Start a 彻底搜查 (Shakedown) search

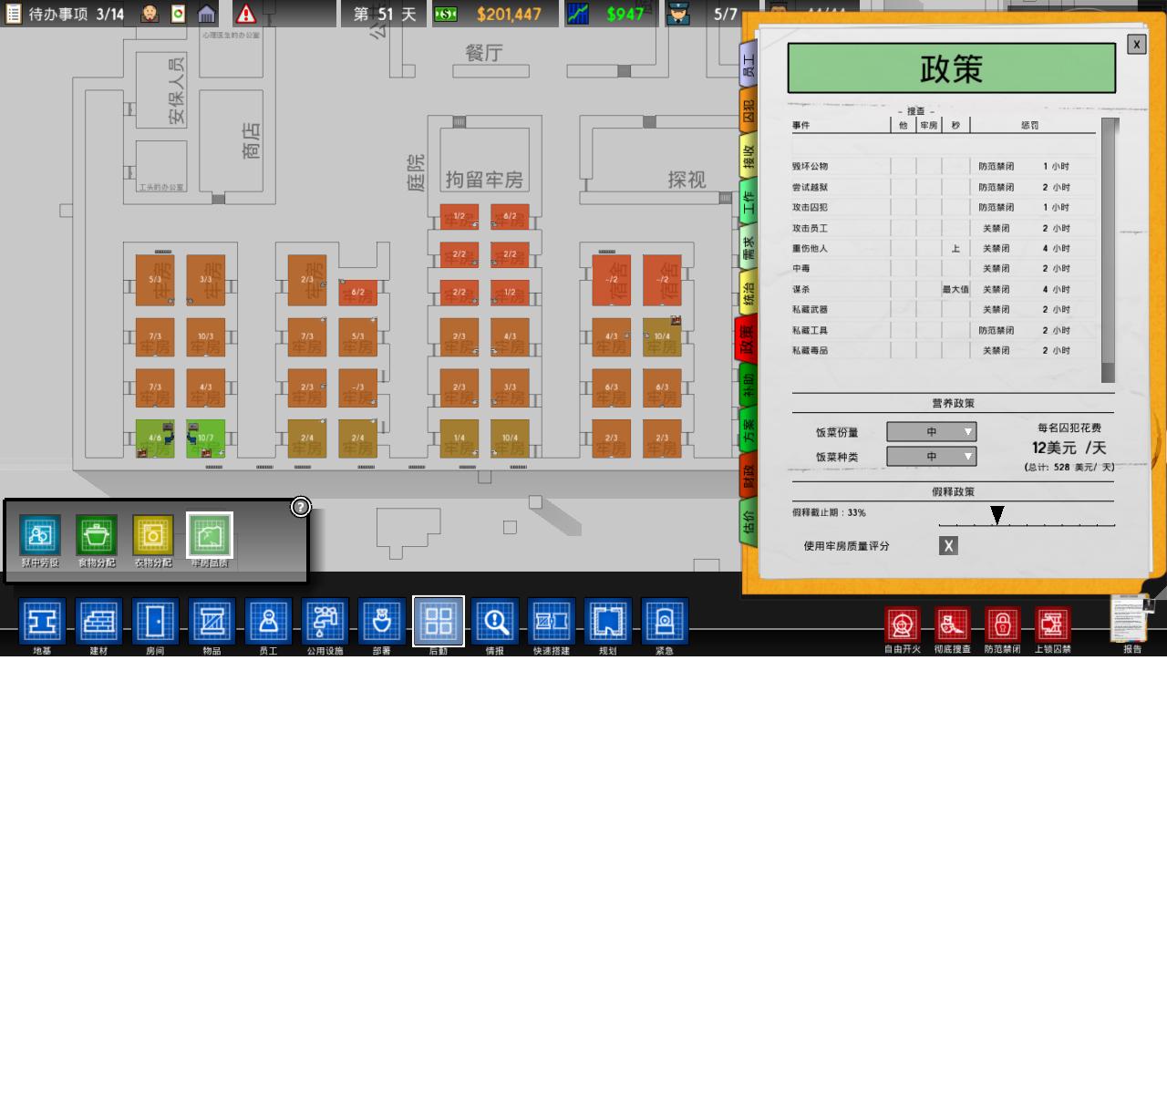pos(952,624)
